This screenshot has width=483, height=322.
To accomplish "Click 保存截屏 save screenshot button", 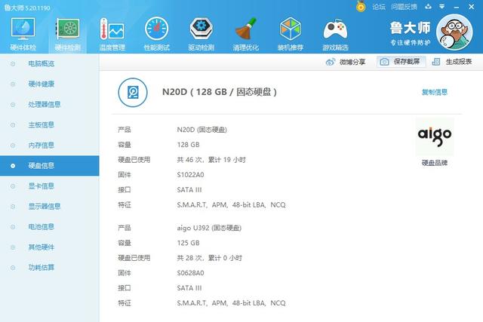I will coord(401,62).
